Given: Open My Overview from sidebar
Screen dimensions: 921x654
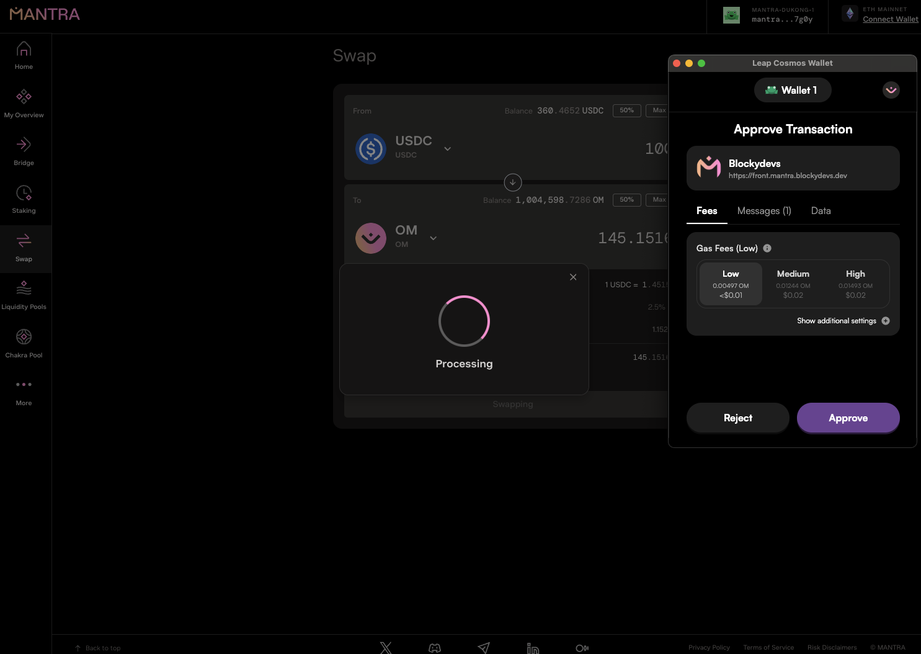Looking at the screenshot, I should [24, 97].
